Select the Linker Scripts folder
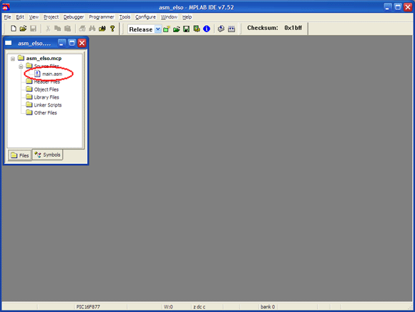The width and height of the screenshot is (415, 312). (x=48, y=104)
